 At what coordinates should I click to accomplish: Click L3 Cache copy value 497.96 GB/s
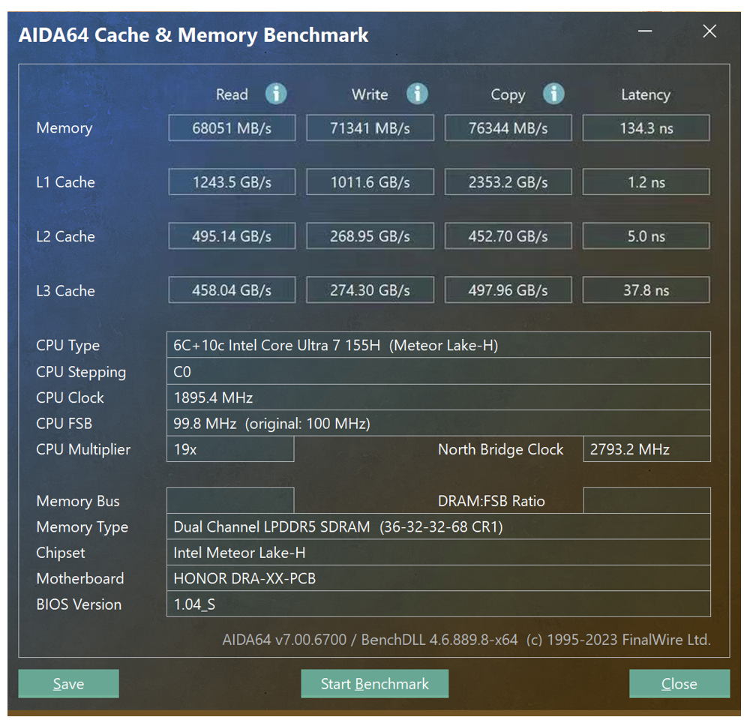pyautogui.click(x=508, y=289)
